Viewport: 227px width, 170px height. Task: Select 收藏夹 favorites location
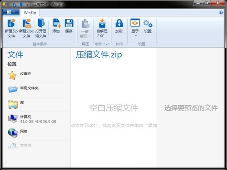click(x=38, y=76)
